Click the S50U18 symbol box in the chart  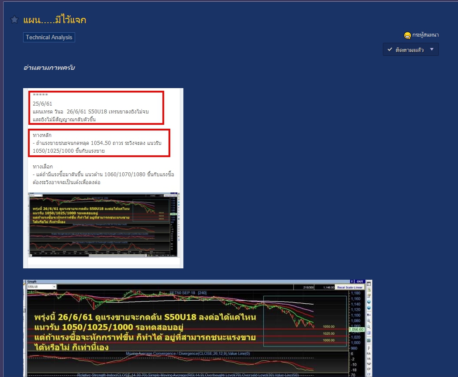(x=41, y=287)
